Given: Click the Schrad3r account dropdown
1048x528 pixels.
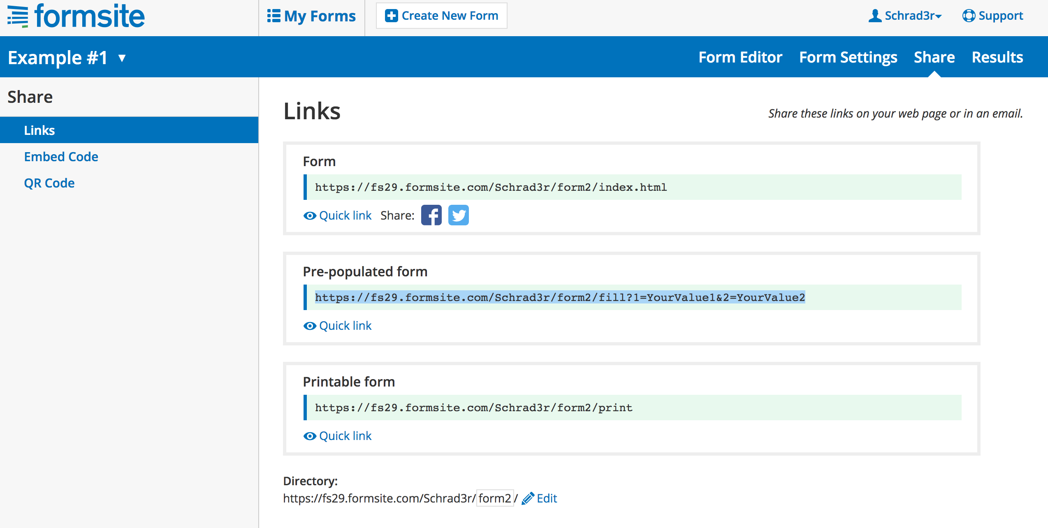Looking at the screenshot, I should point(909,15).
